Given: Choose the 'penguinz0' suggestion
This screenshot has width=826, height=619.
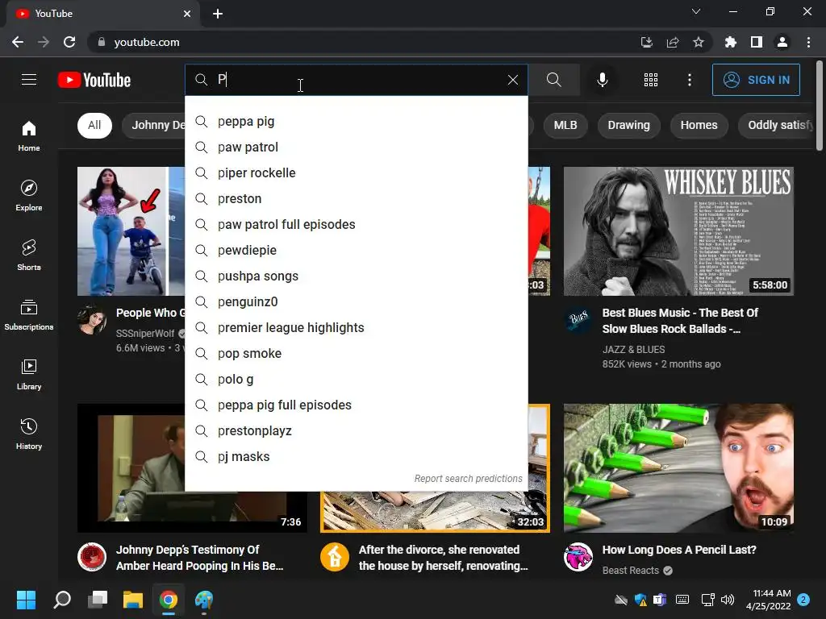Looking at the screenshot, I should [356, 302].
